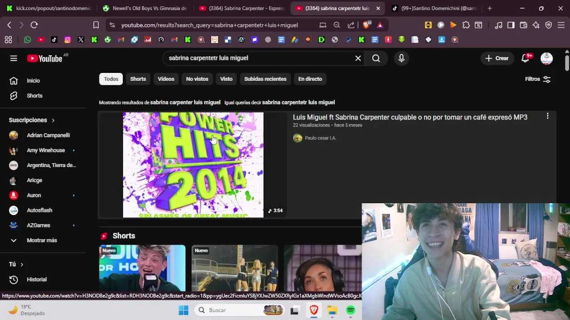Toggle the browser sidebar panel icon
This screenshot has height=320, width=570.
coord(511,25)
